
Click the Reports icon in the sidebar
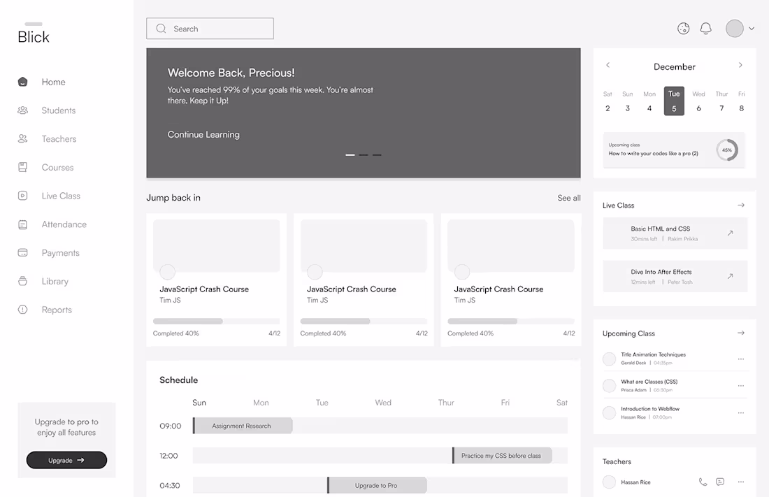[22, 310]
